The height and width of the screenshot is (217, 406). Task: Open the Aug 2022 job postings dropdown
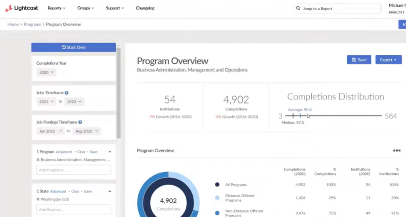pyautogui.click(x=86, y=131)
